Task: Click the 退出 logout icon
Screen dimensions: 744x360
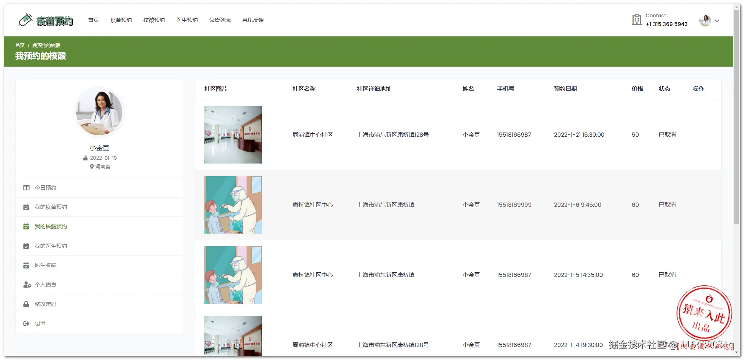Action: pos(26,324)
